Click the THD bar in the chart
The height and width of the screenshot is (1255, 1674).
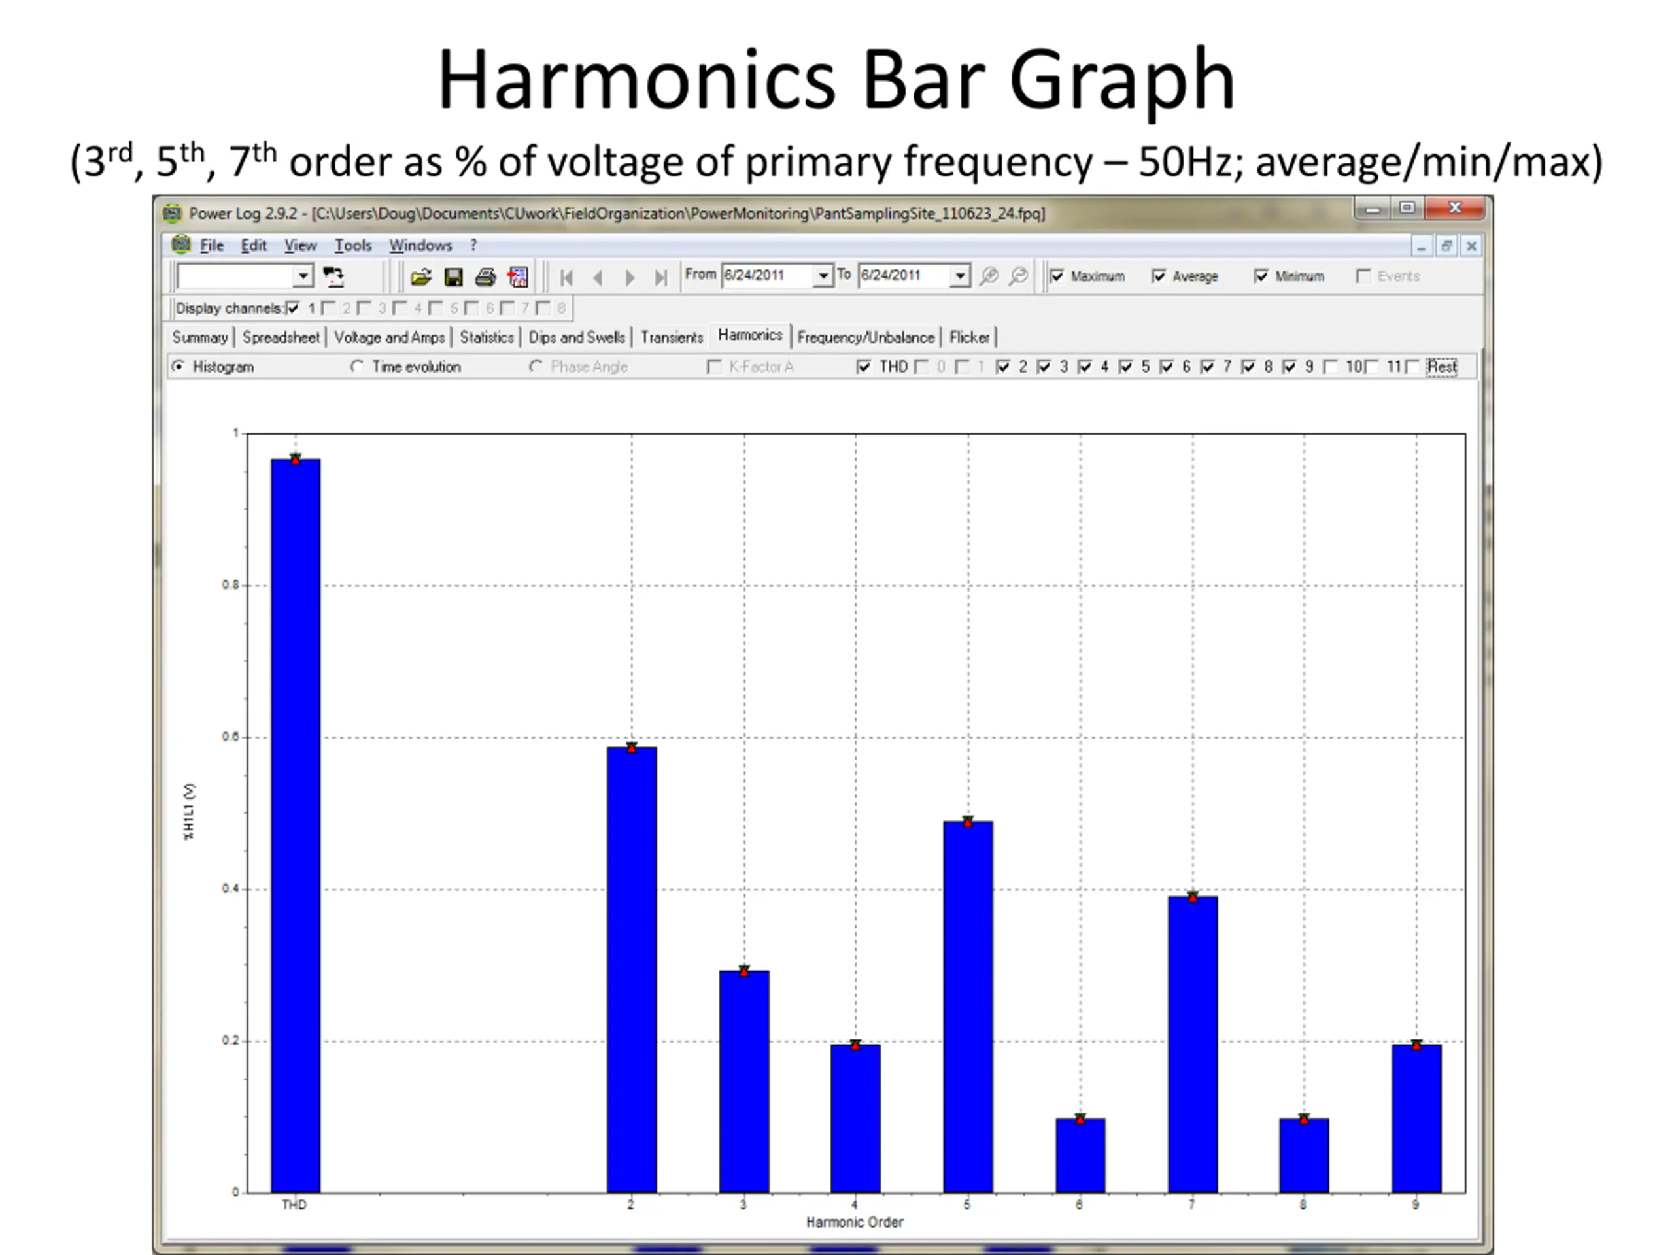[296, 826]
